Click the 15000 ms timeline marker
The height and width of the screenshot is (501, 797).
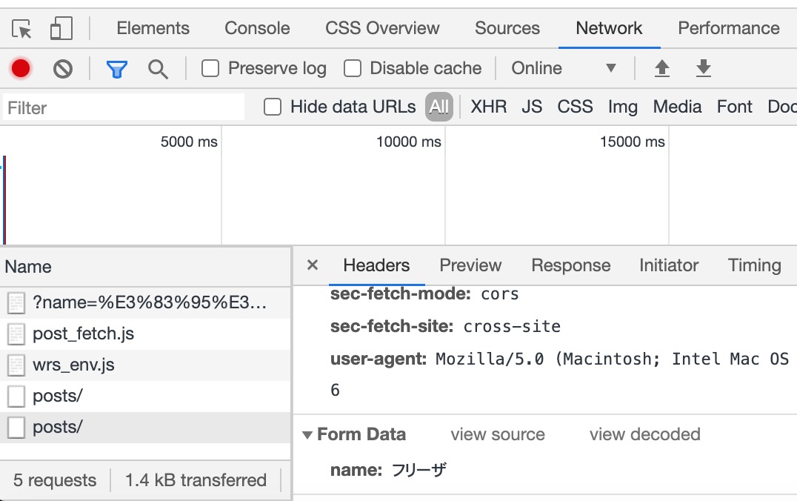[633, 142]
